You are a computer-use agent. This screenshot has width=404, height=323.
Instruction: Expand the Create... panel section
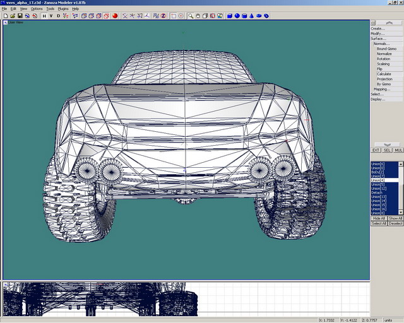tap(377, 28)
